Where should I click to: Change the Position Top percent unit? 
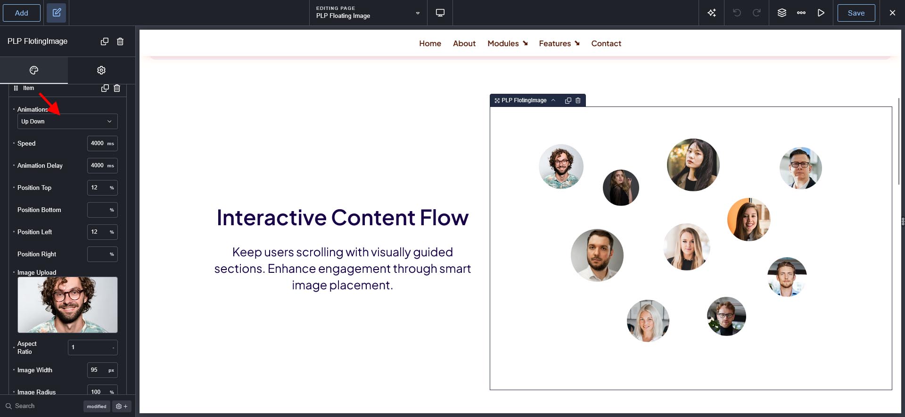[x=112, y=188]
